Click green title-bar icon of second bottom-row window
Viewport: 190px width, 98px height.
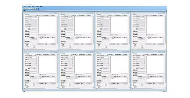point(60,52)
